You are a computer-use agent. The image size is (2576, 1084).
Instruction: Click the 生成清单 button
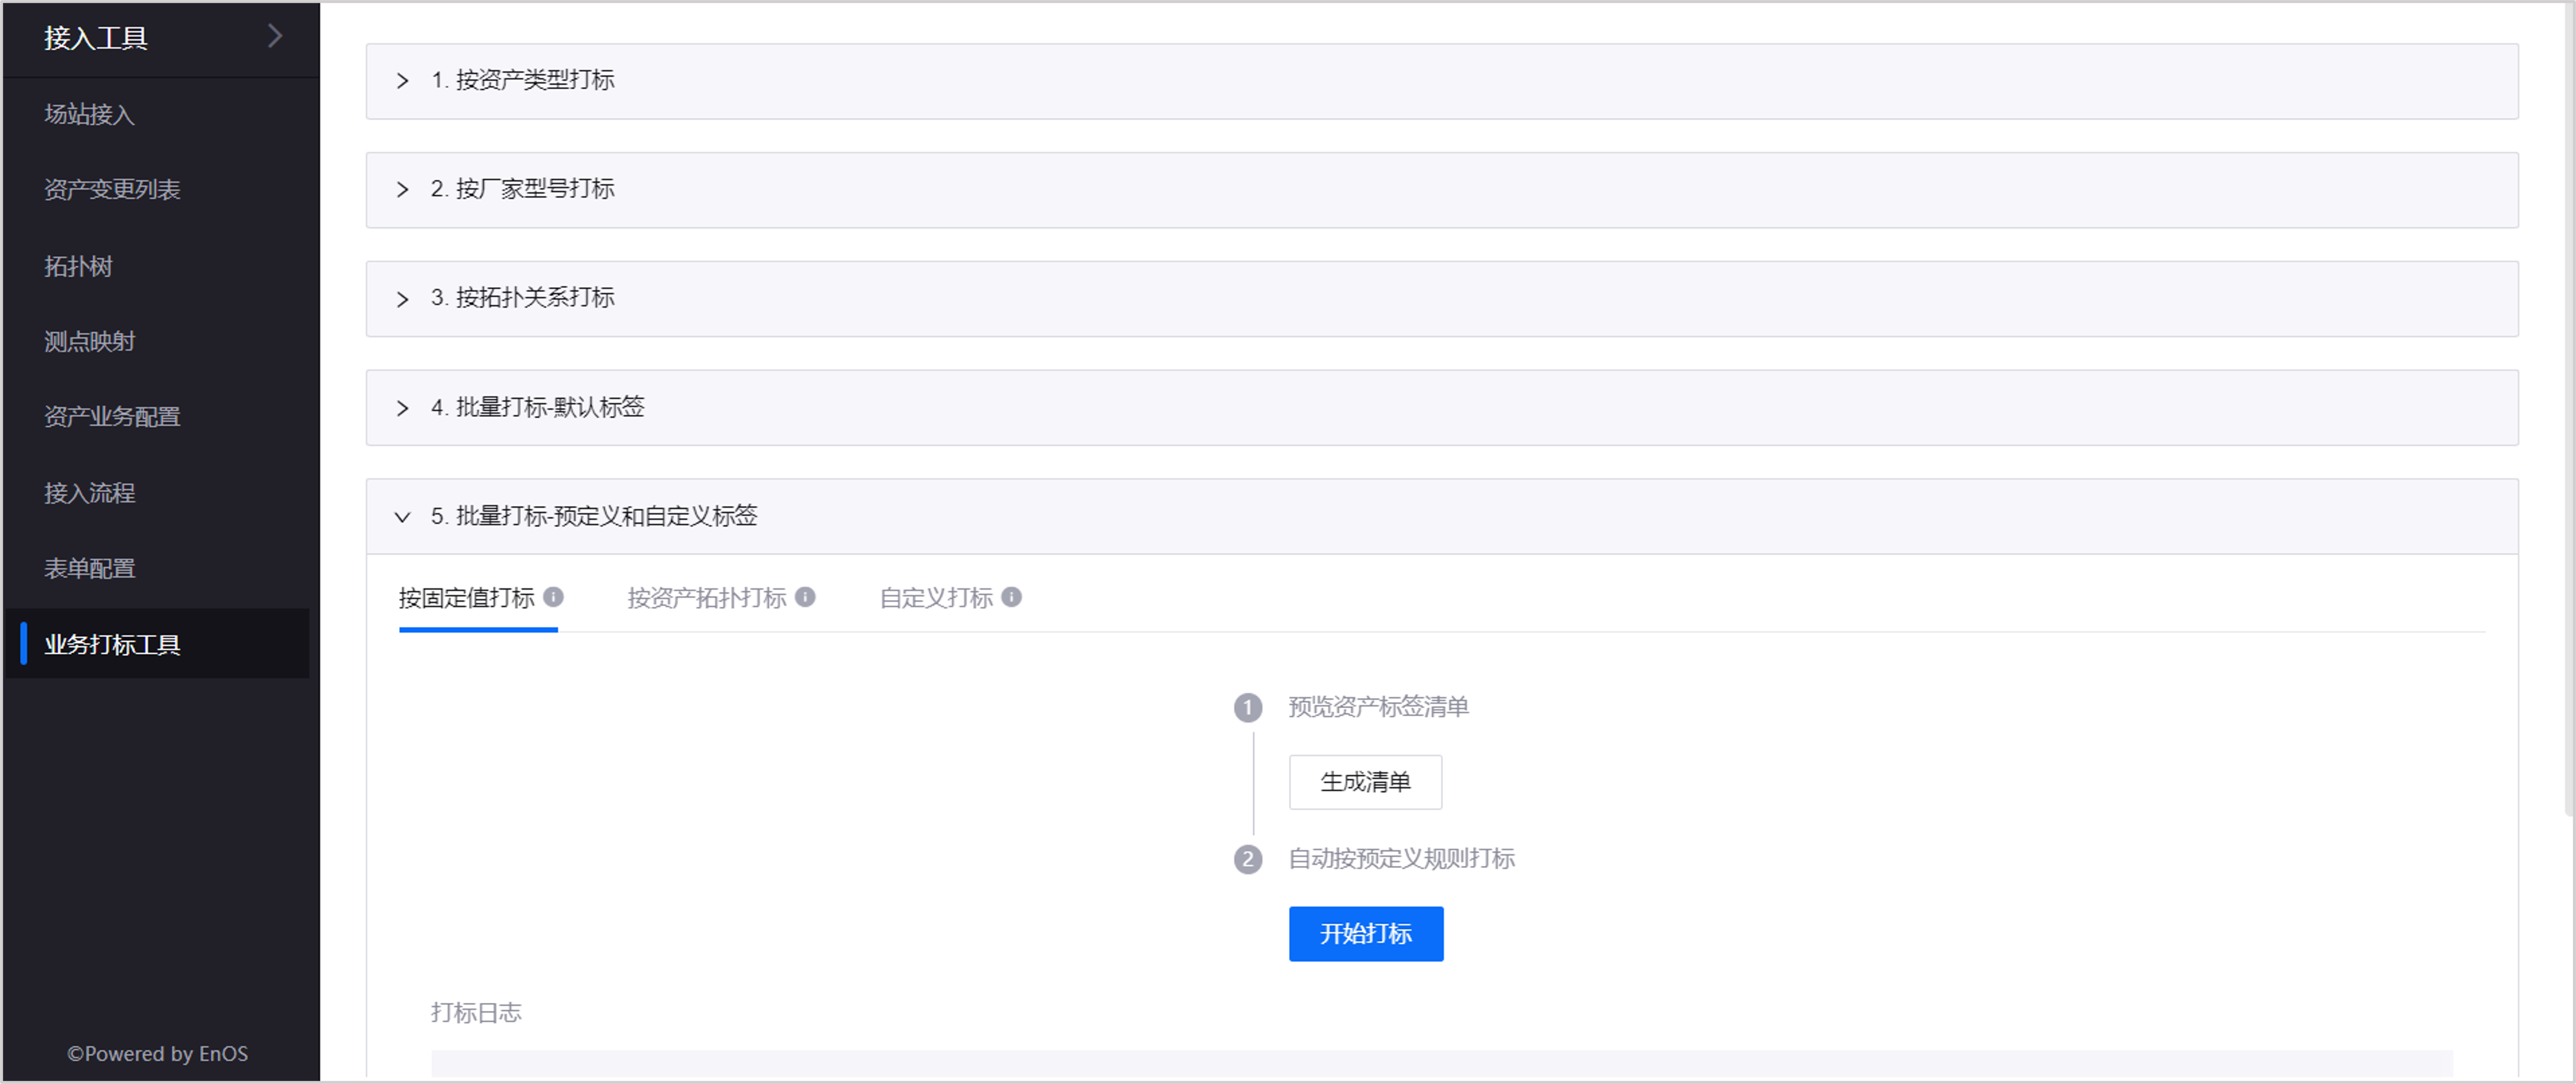[1365, 782]
